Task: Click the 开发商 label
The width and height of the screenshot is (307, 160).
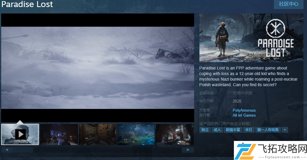Action: tap(205, 110)
